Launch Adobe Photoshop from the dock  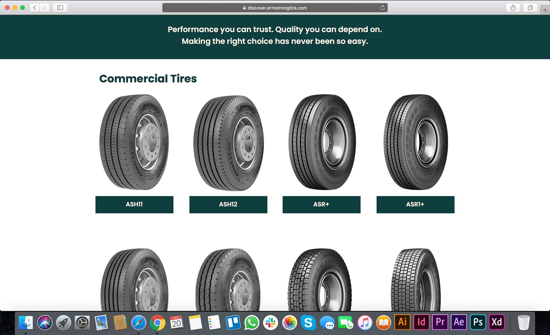click(478, 322)
